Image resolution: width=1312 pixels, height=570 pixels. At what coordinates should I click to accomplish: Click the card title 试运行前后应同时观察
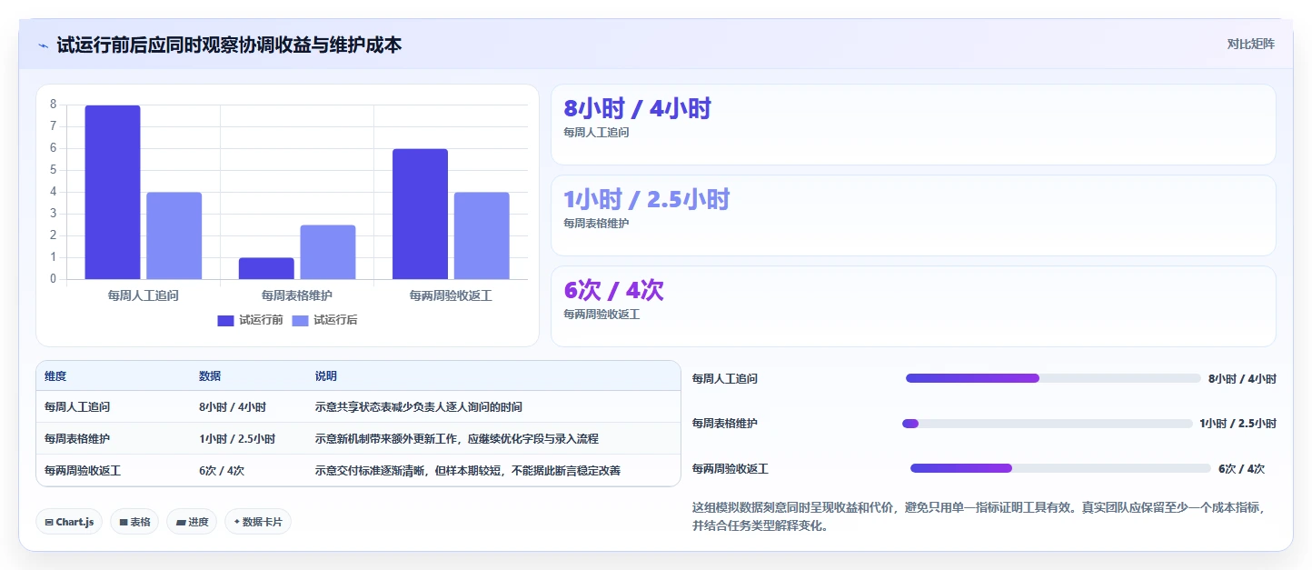pos(229,45)
